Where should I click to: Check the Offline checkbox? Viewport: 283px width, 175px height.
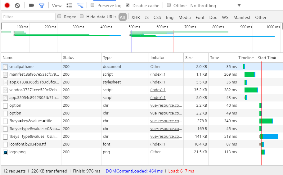(169, 5)
